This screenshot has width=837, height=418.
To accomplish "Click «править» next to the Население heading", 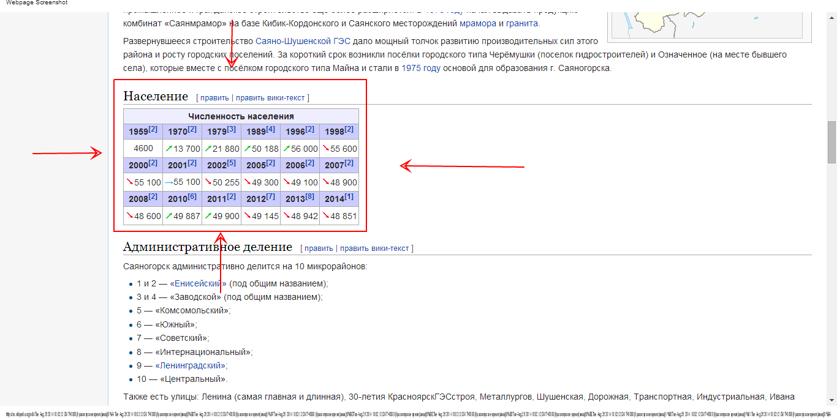I will [214, 98].
